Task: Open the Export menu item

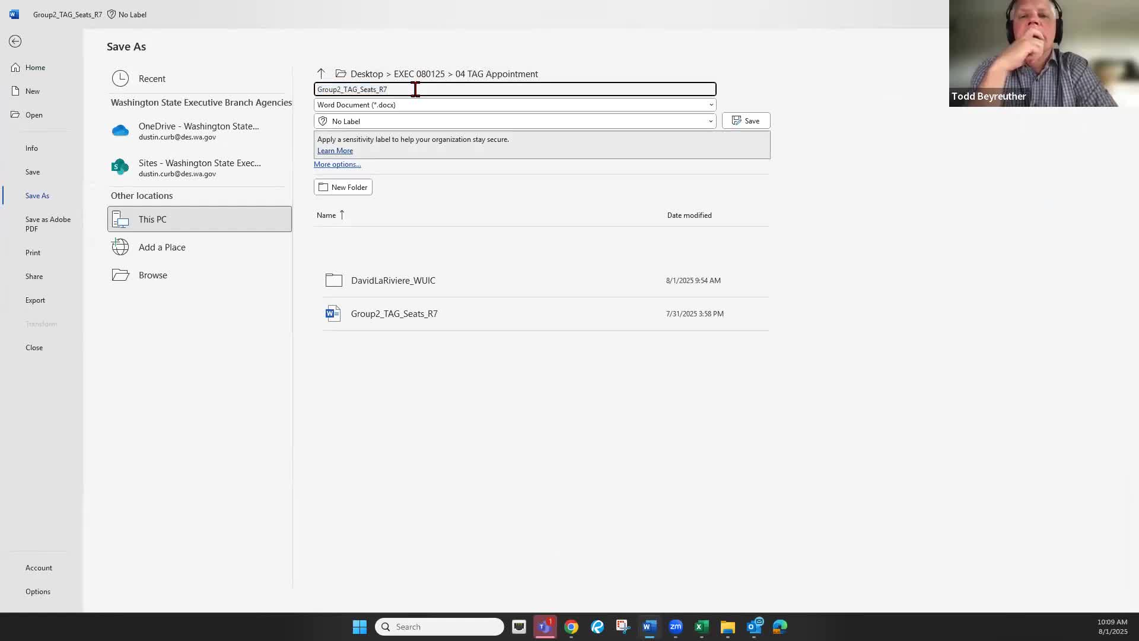Action: pos(35,300)
